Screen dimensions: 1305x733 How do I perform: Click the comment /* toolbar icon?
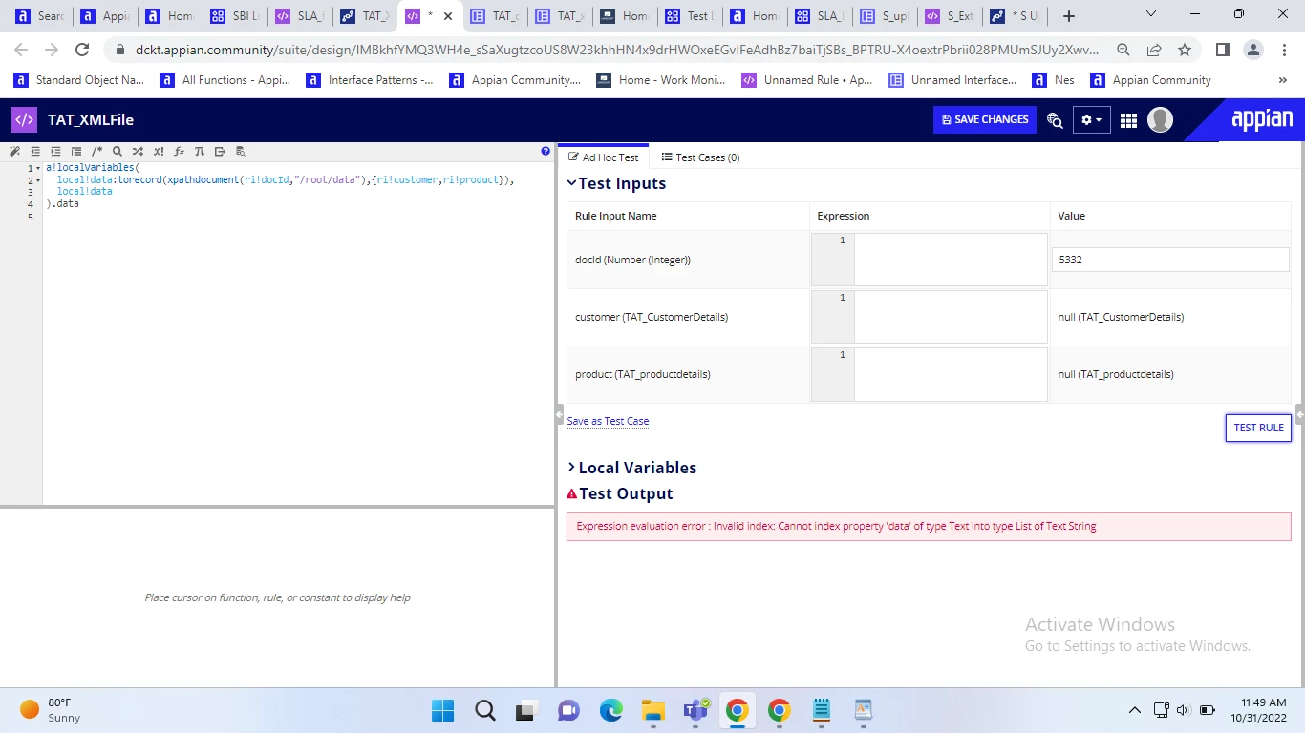[x=97, y=151]
